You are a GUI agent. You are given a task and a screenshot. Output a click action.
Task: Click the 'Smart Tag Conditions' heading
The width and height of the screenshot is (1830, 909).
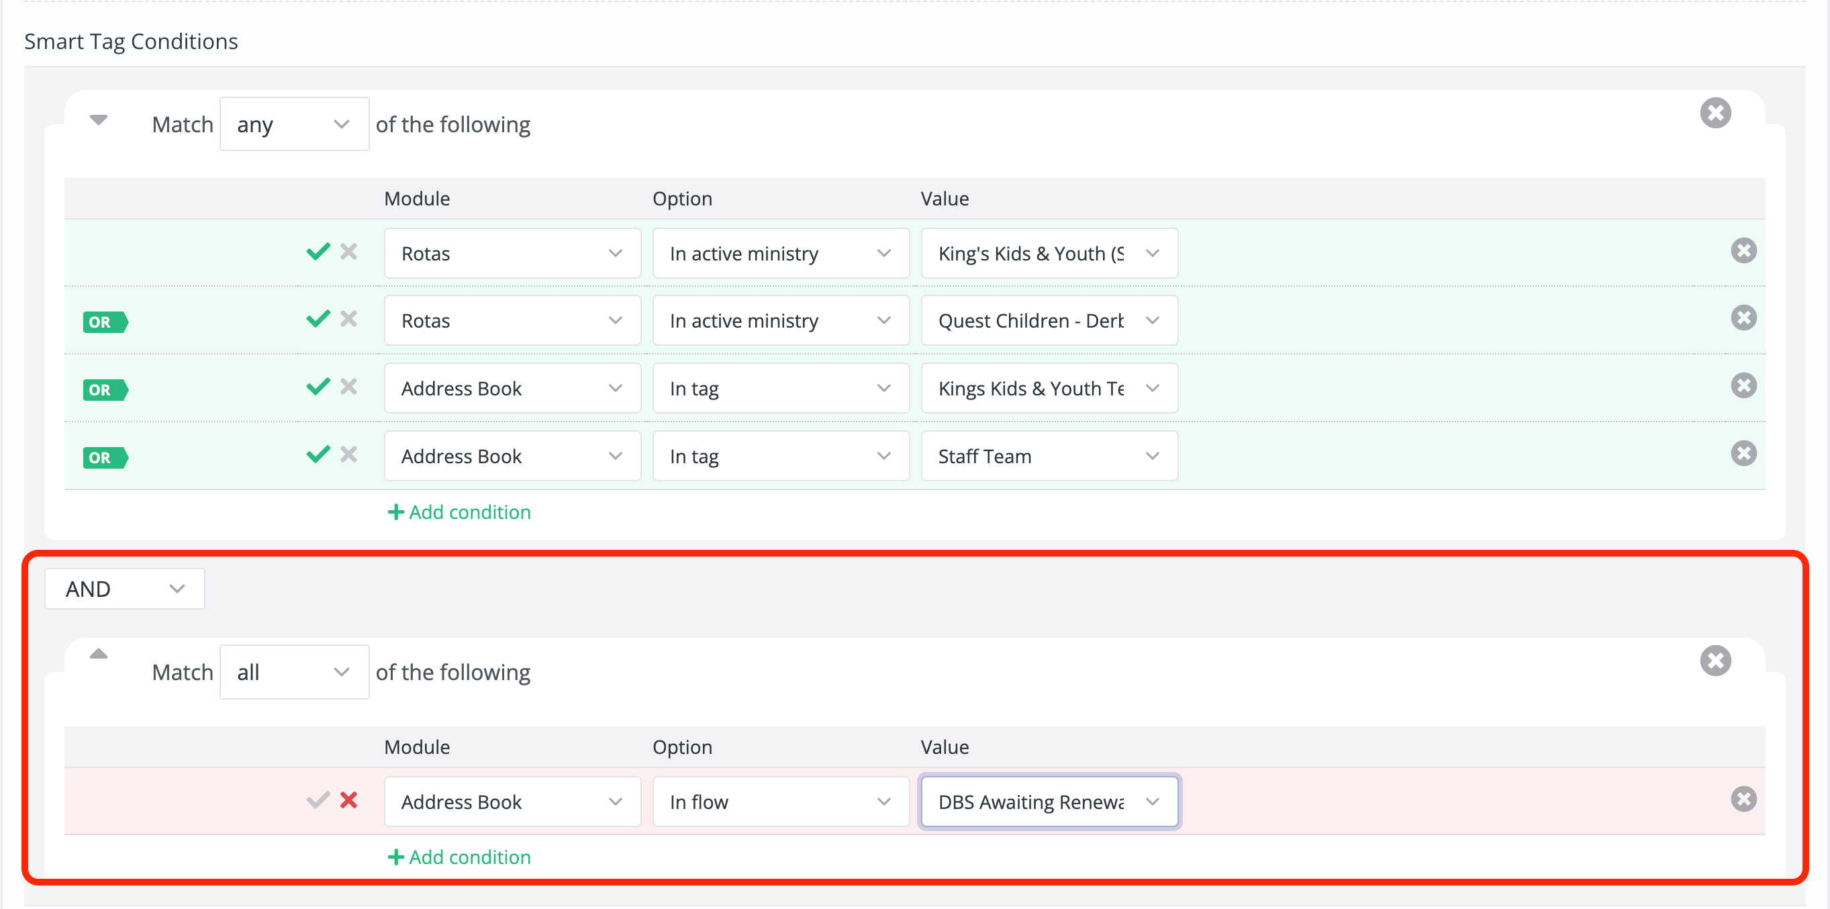tap(132, 41)
